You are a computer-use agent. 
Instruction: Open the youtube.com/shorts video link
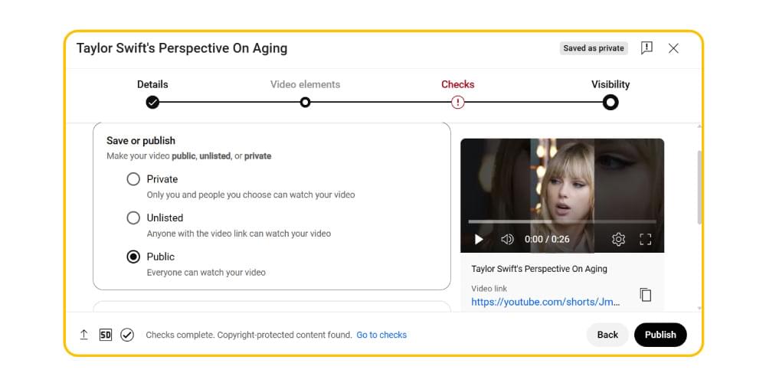click(x=545, y=302)
